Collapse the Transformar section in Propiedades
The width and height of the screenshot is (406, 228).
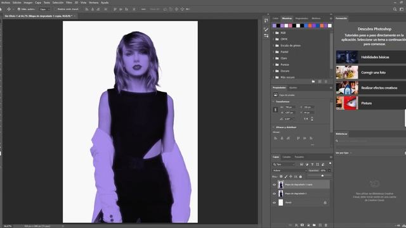(x=273, y=101)
